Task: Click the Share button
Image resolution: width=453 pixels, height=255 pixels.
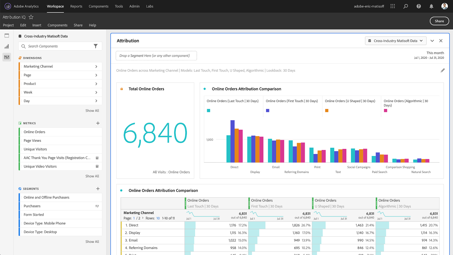Action: point(439,21)
